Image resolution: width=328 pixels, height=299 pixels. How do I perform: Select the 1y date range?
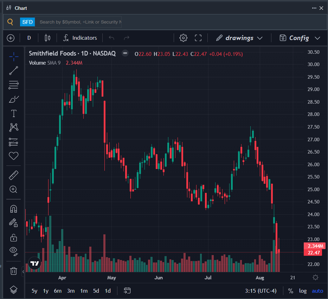tap(46, 291)
